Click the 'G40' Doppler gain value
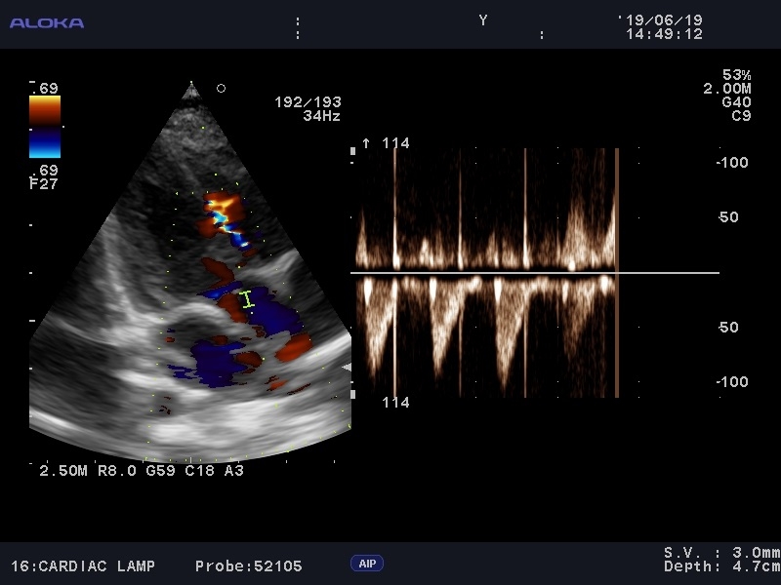The image size is (781, 585). coord(736,102)
